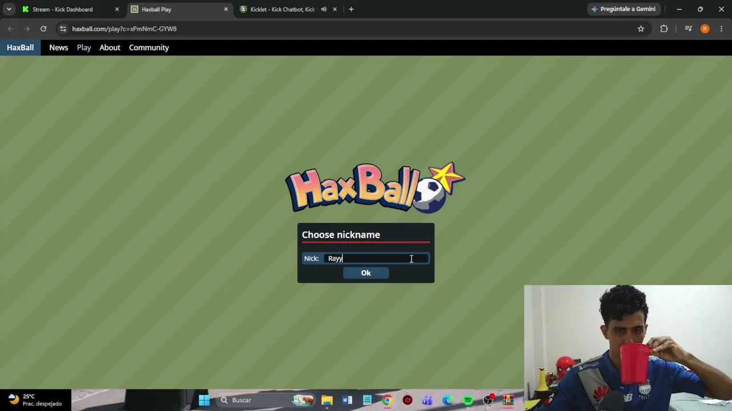732x411 pixels.
Task: Close the Kicklet tab
Action: coord(335,9)
